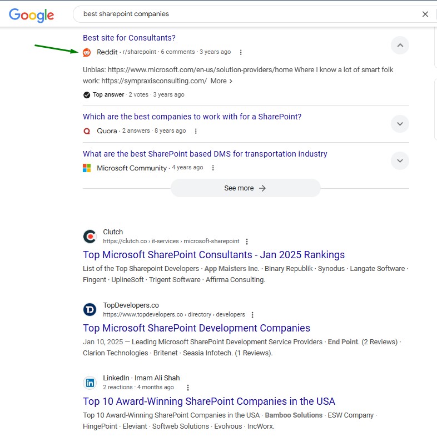The width and height of the screenshot is (437, 437).
Task: Expand the Quora best companies discussion
Action: click(400, 124)
